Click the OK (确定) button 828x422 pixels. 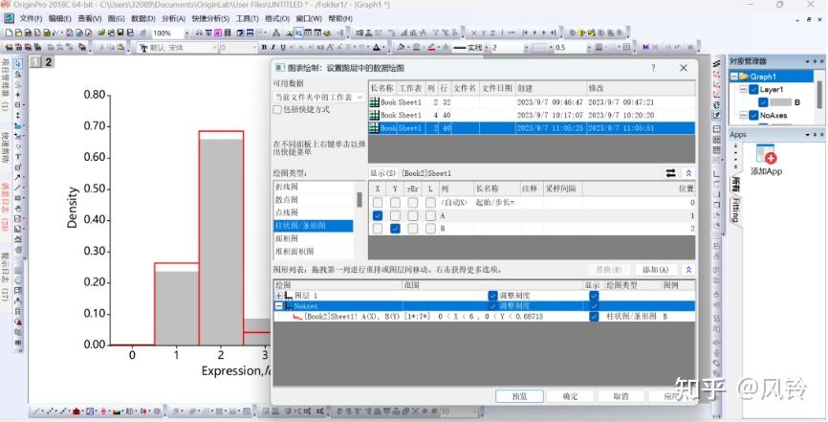coord(570,396)
